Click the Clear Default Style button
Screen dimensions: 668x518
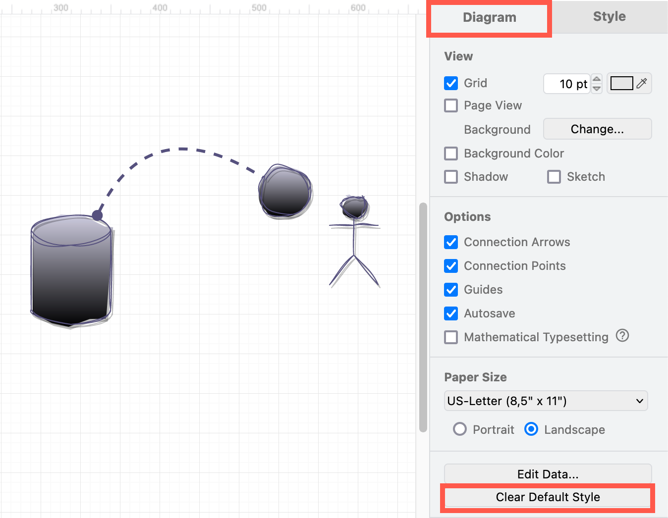[x=547, y=497]
